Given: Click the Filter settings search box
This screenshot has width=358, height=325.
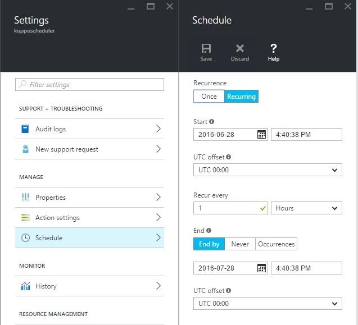Looking at the screenshot, I should (90, 85).
